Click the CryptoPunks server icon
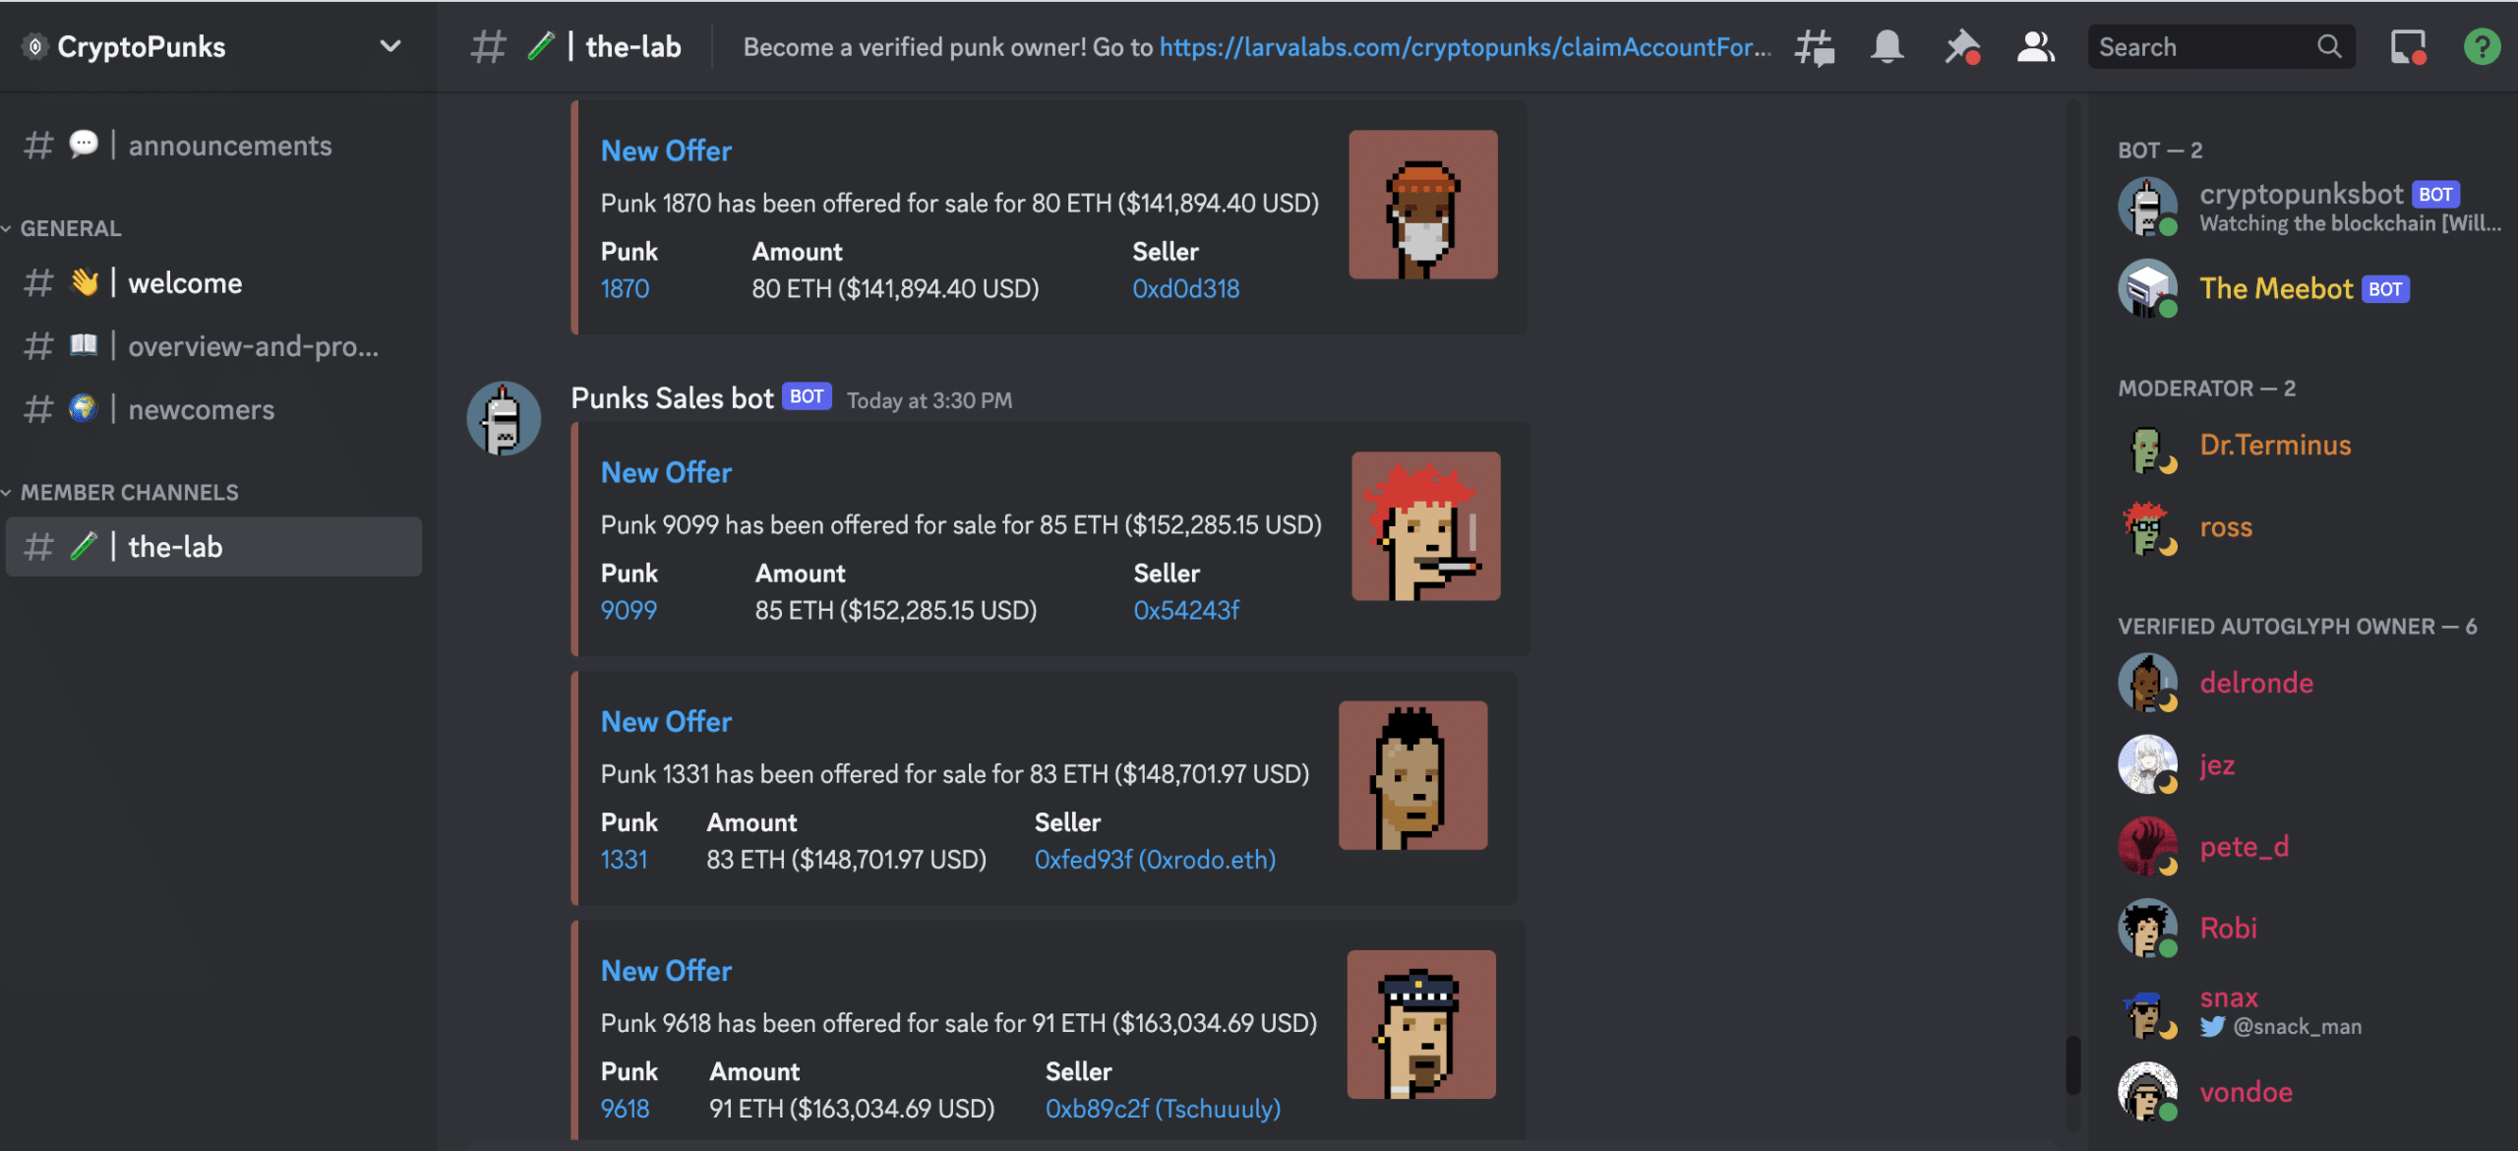Screen dimensions: 2518x1151 29,43
